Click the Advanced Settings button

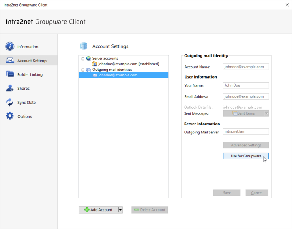click(x=246, y=145)
